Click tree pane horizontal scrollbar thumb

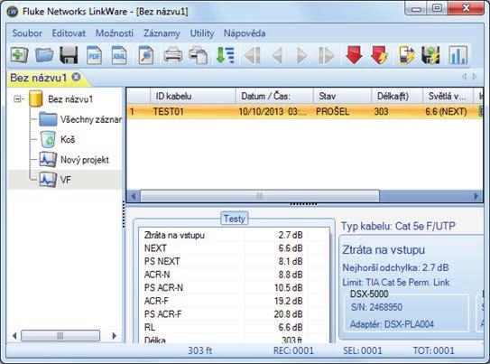point(60,336)
